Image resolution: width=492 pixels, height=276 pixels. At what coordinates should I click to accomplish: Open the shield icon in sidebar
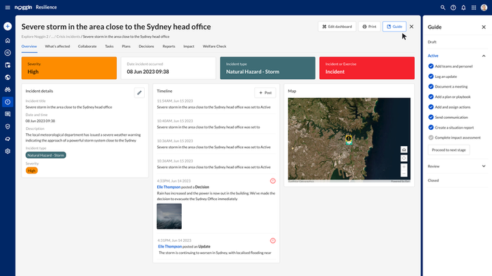pyautogui.click(x=8, y=126)
